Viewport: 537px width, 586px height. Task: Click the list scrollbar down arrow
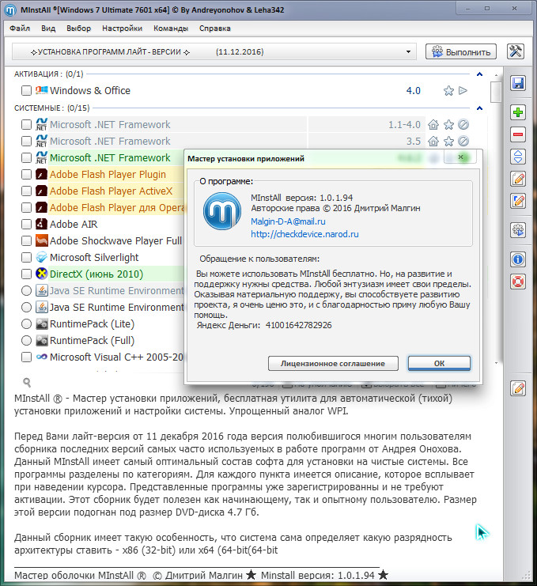[x=496, y=363]
